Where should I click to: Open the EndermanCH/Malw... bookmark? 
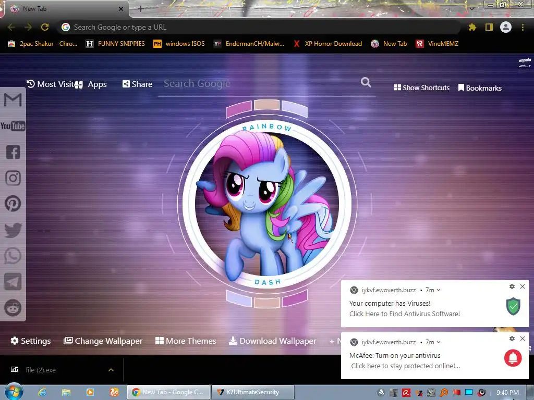[x=249, y=44]
